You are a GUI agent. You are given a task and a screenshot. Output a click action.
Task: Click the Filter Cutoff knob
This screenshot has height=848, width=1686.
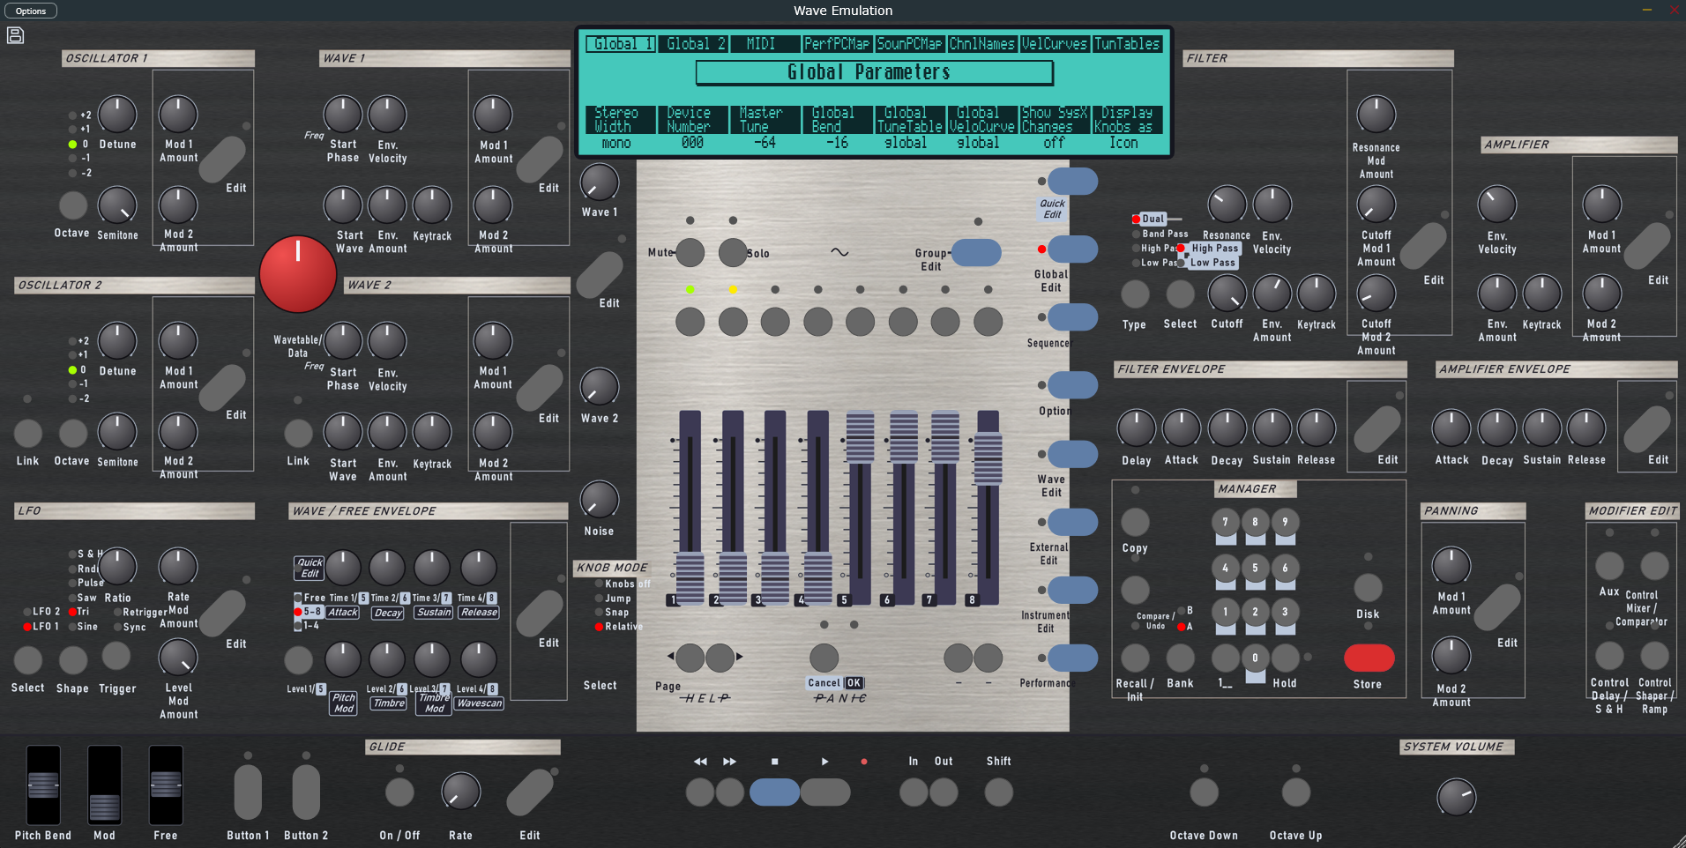coord(1227,294)
